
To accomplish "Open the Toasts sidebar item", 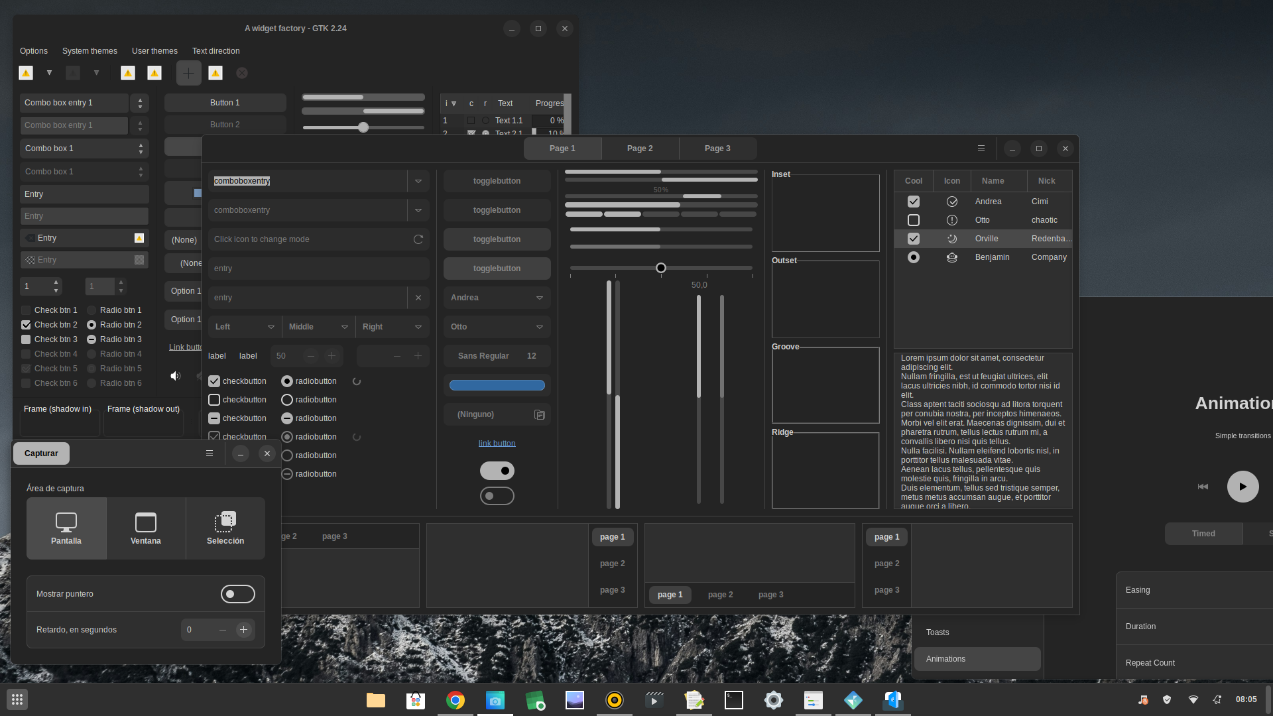I will click(977, 632).
